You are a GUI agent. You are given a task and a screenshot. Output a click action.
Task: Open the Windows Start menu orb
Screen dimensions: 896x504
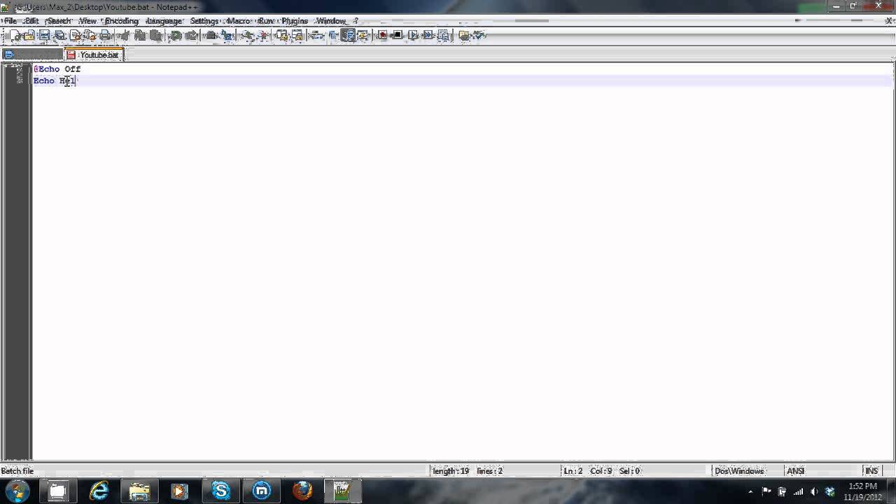pyautogui.click(x=17, y=491)
